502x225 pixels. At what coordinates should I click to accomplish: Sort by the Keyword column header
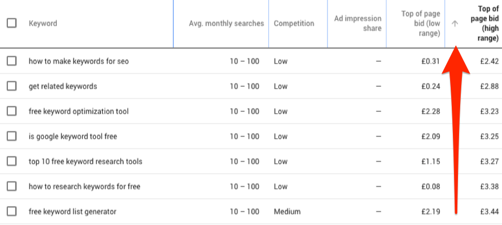pyautogui.click(x=43, y=23)
